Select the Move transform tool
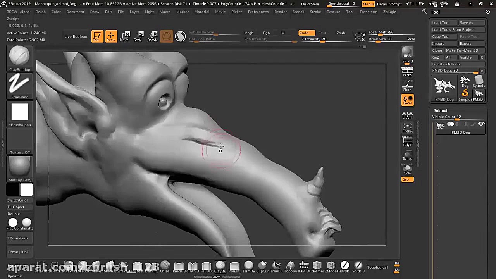Viewport: 496px width, 279px height. point(124,36)
